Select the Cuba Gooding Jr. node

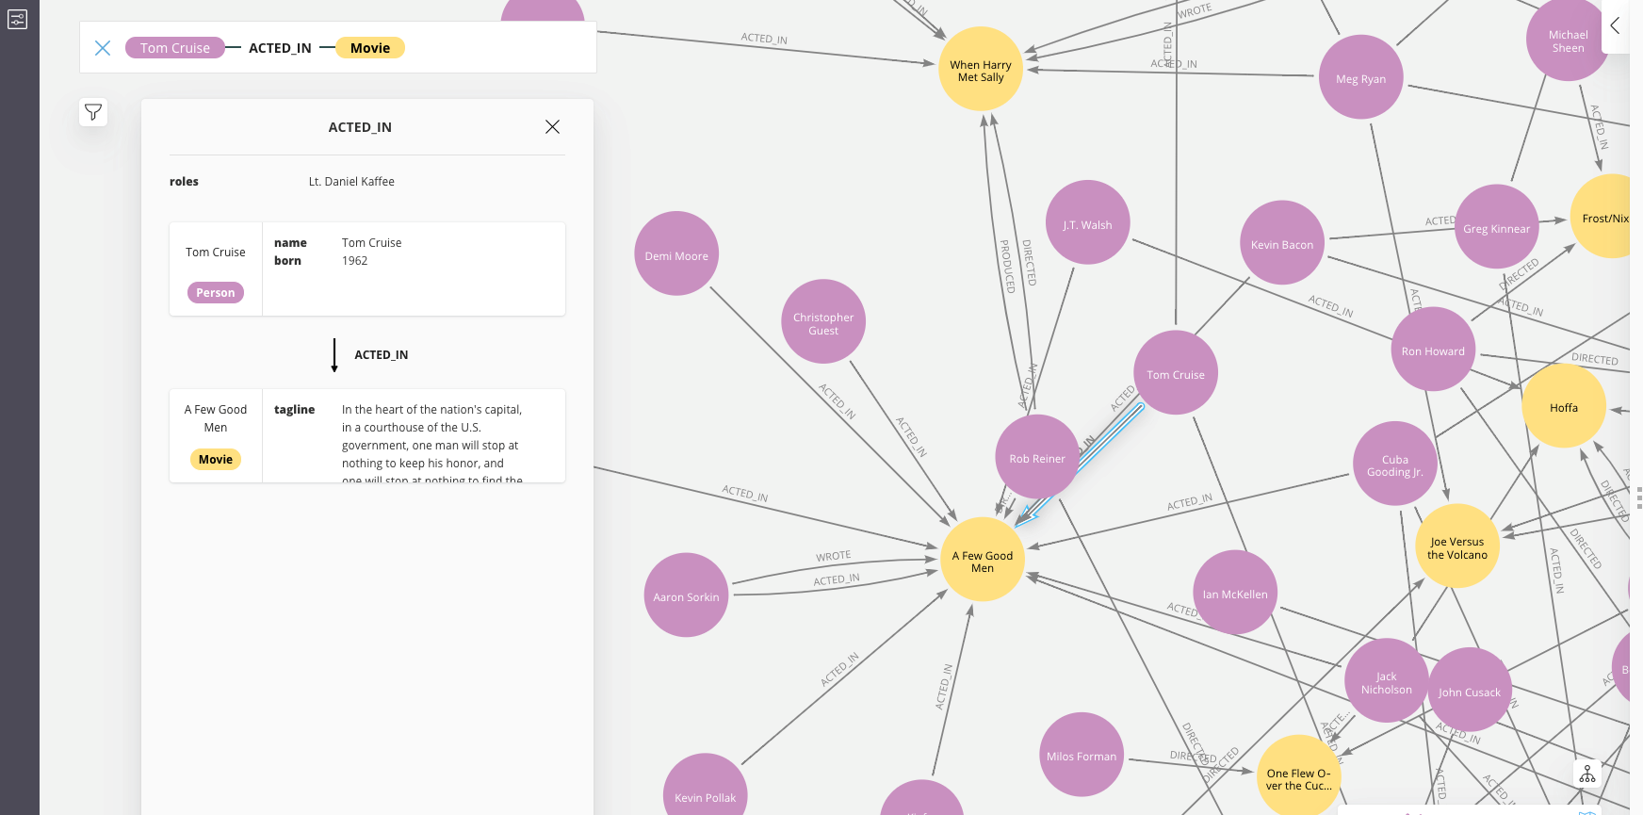coord(1395,464)
